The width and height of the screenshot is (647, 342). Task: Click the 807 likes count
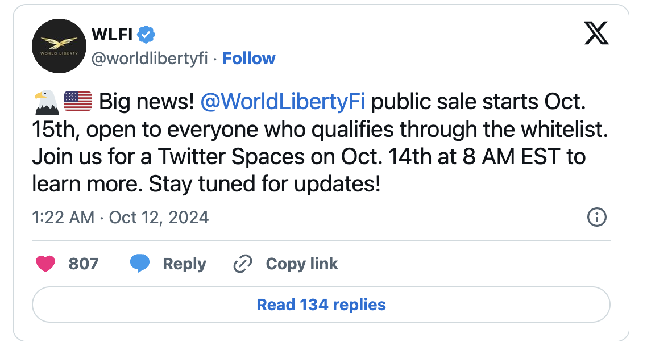point(84,264)
